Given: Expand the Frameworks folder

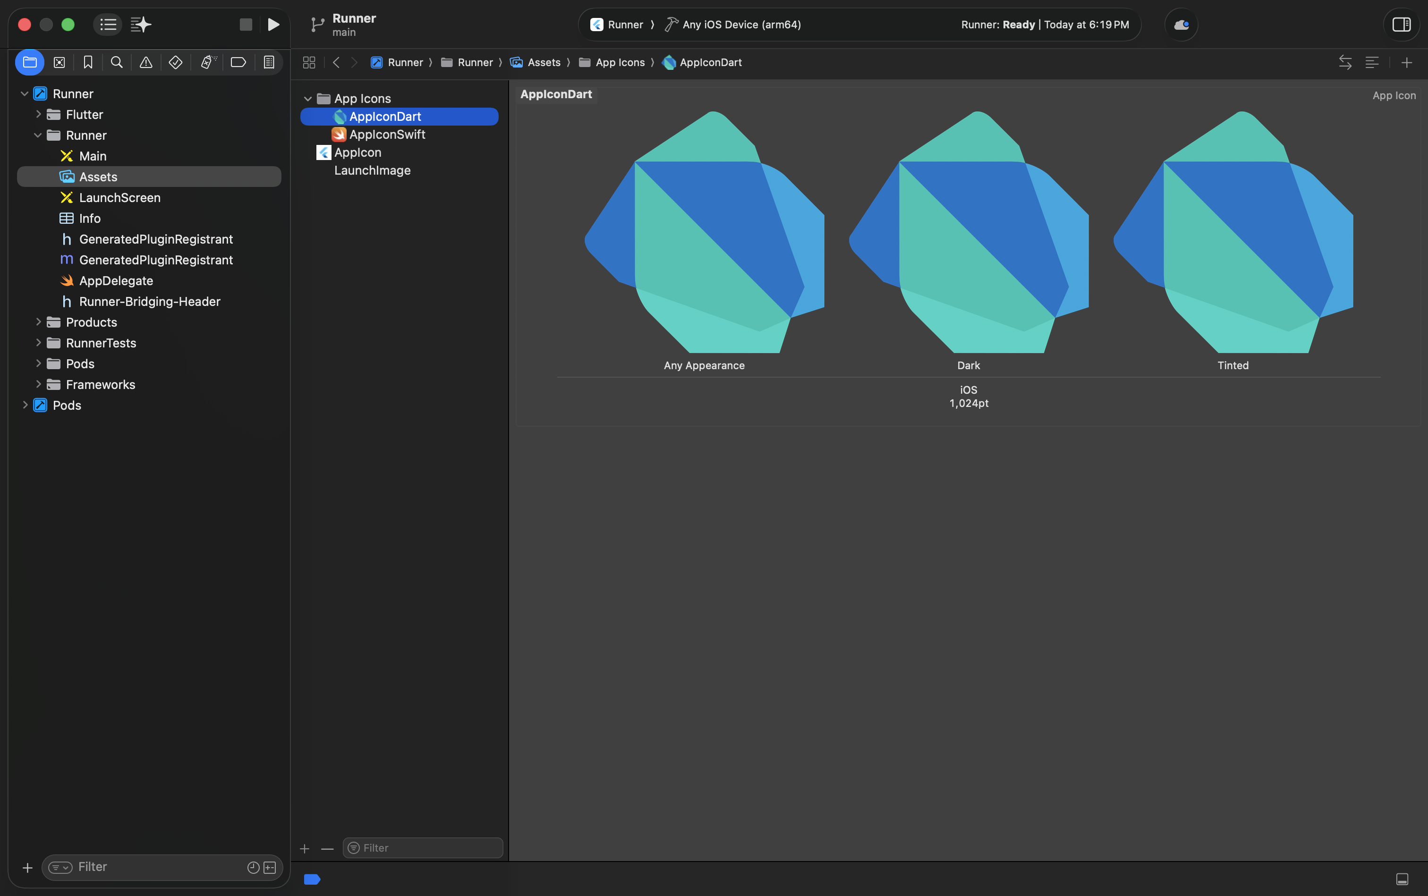Looking at the screenshot, I should 38,384.
